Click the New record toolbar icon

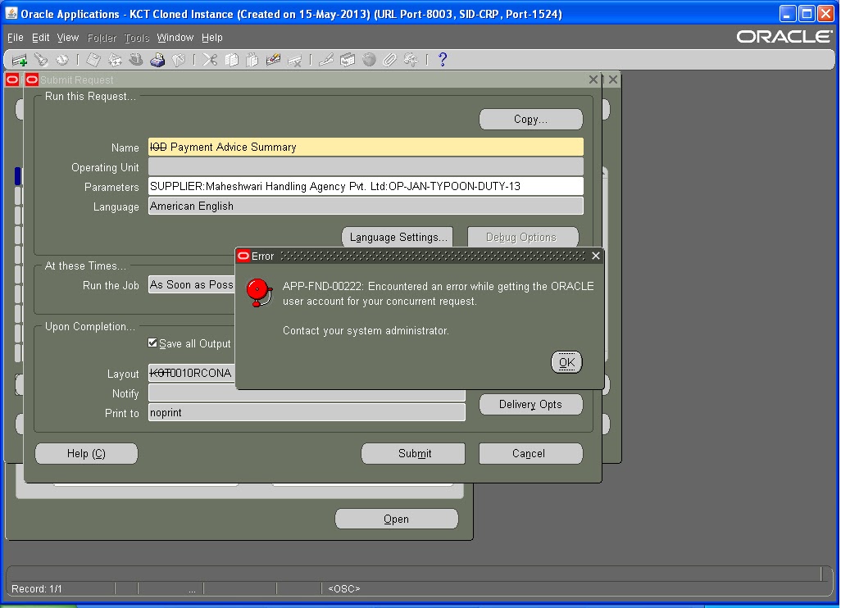tap(20, 60)
